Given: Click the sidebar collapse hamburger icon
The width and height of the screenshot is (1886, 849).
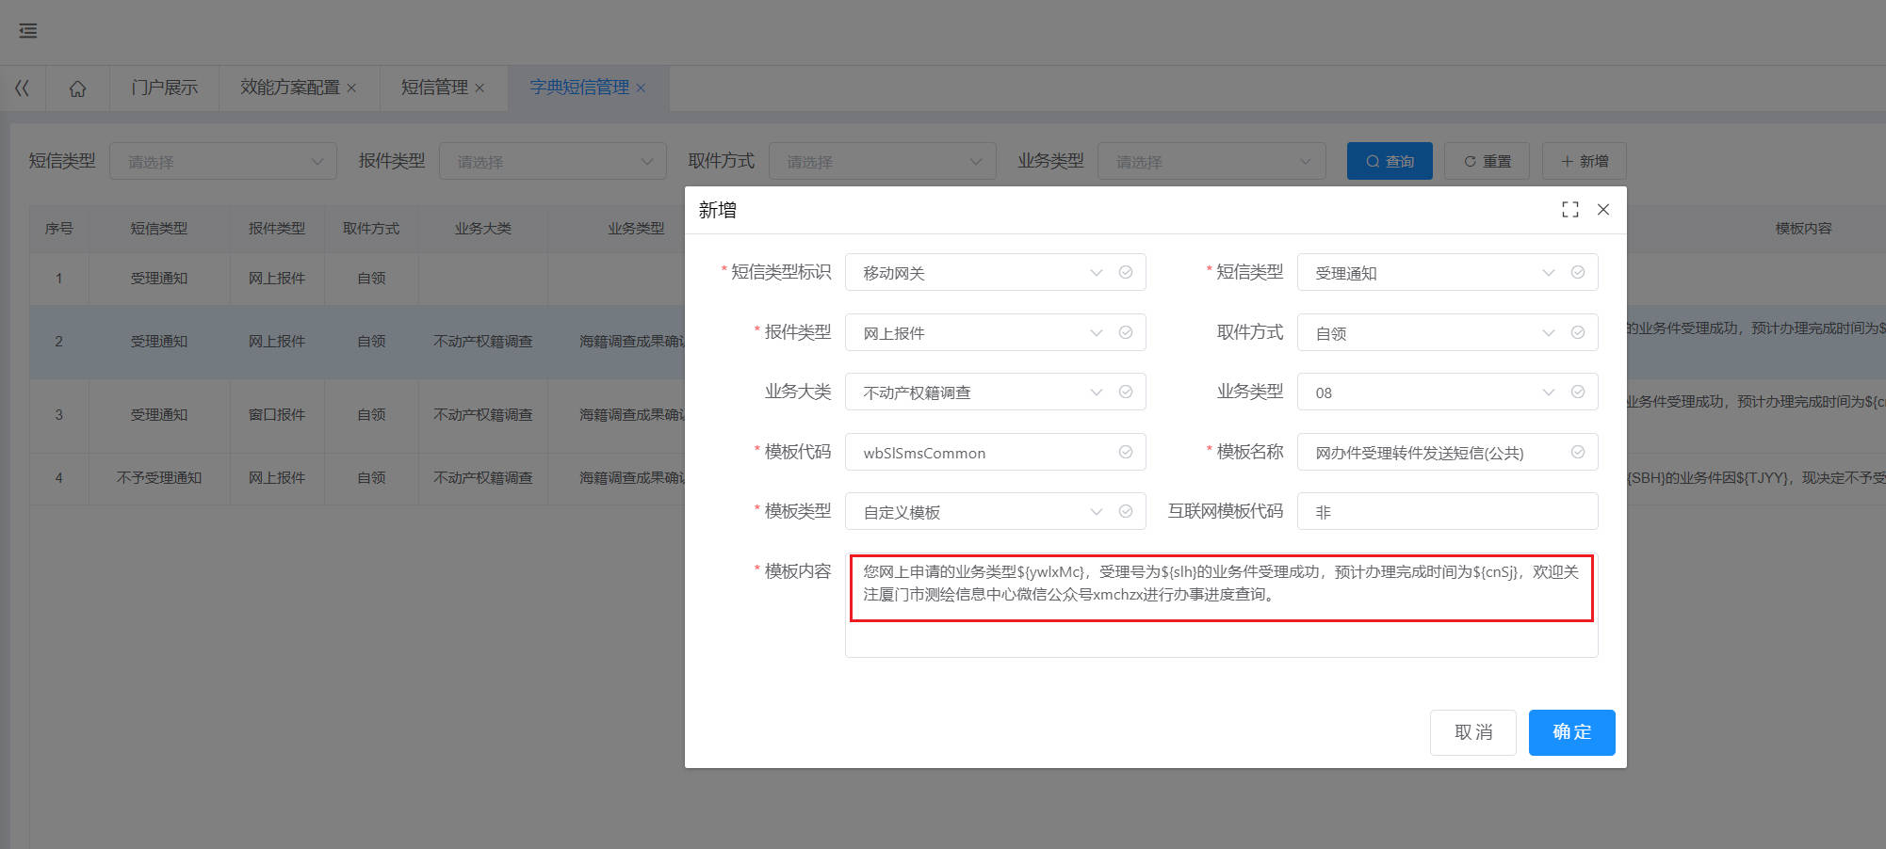Looking at the screenshot, I should (x=28, y=31).
